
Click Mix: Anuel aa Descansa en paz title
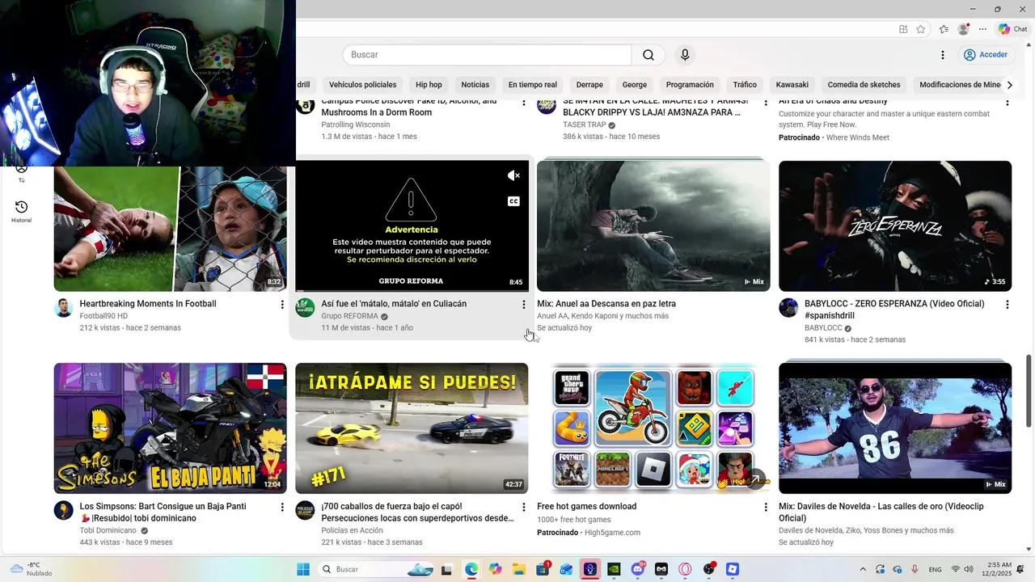[x=606, y=304]
